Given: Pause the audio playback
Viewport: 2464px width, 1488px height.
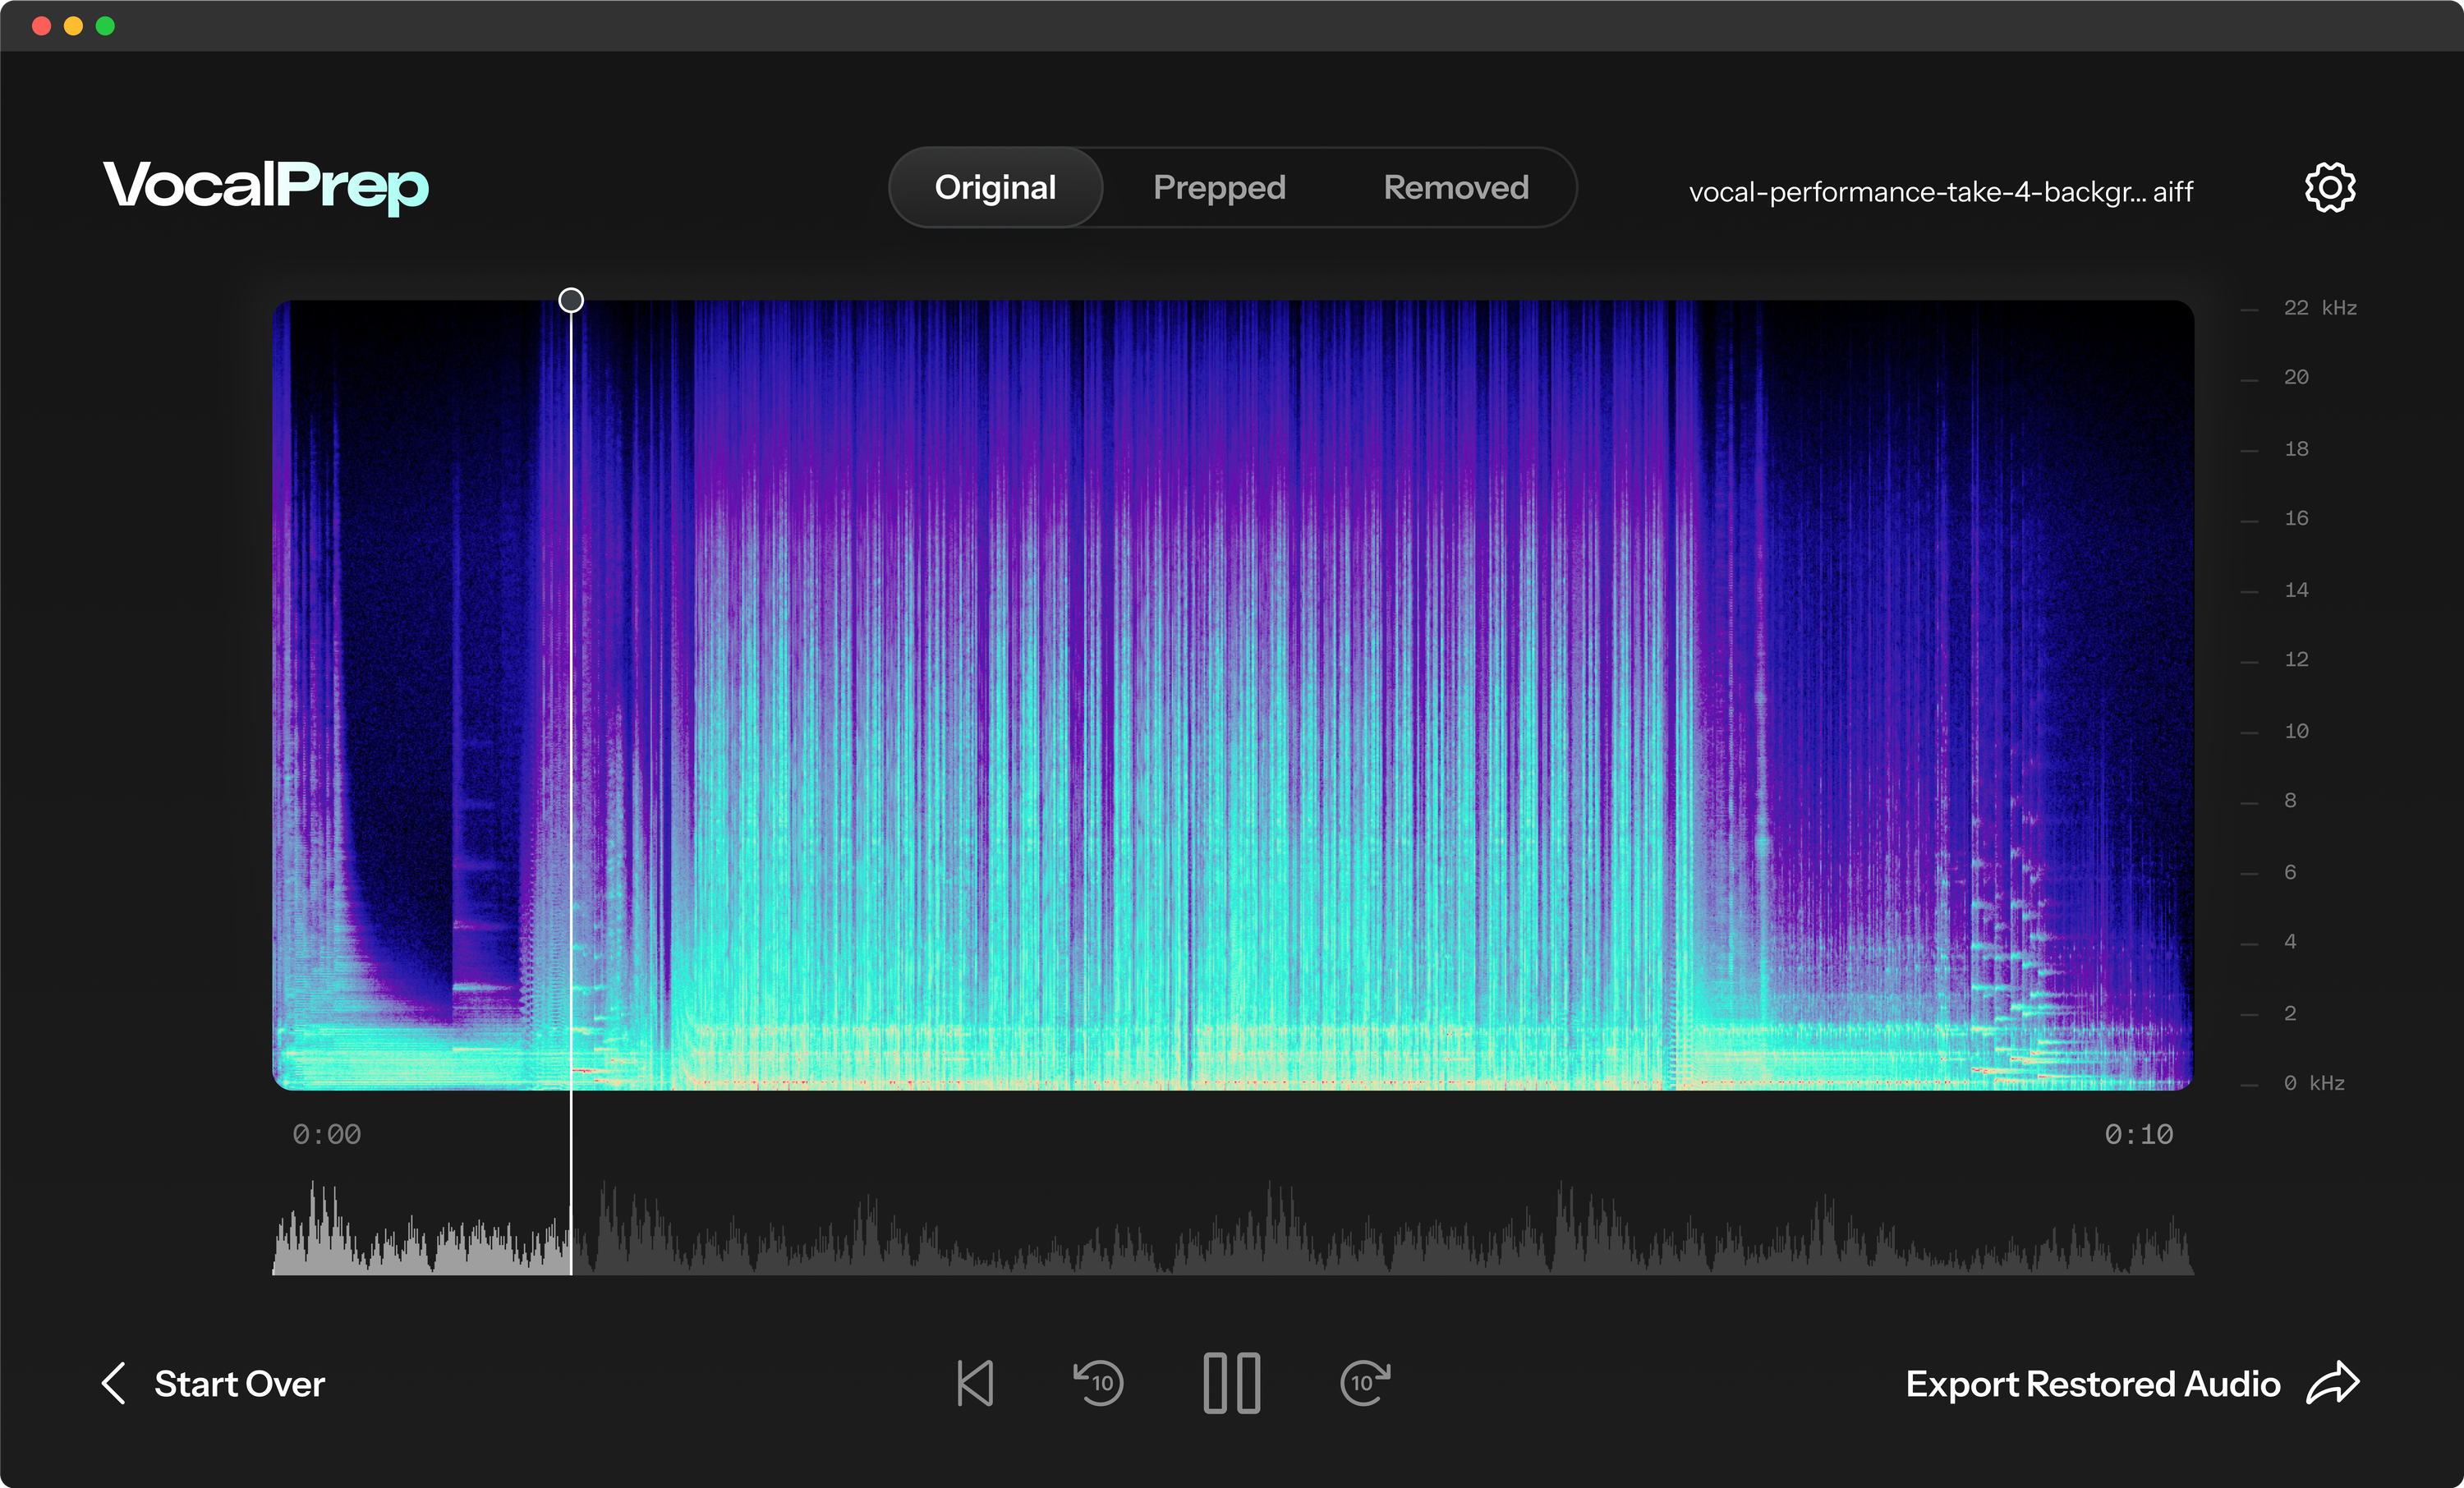Looking at the screenshot, I should coord(1232,1384).
